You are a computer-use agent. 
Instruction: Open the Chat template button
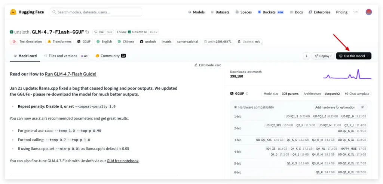(x=357, y=94)
